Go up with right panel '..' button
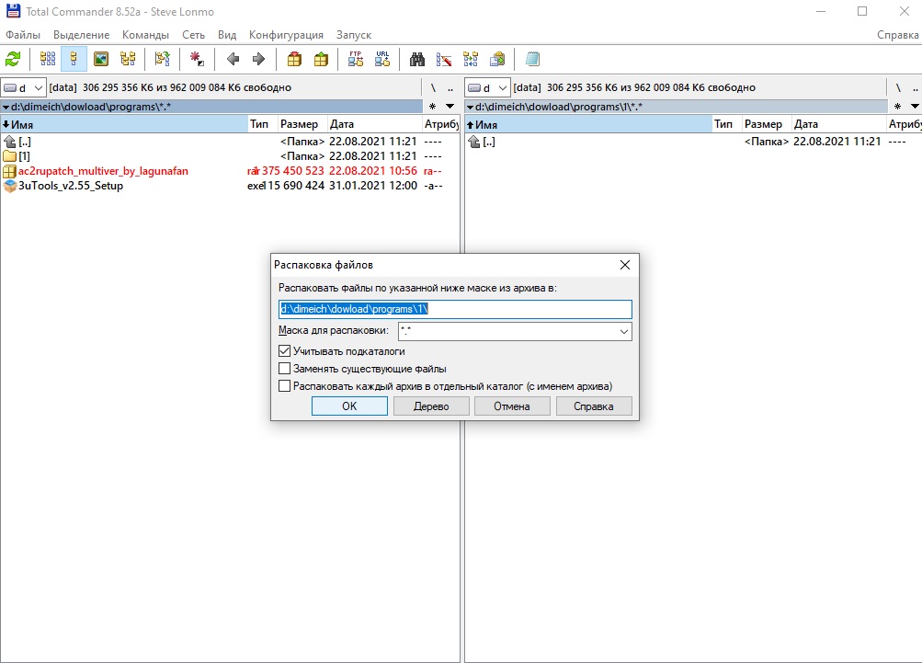The image size is (922, 663). coord(915,87)
